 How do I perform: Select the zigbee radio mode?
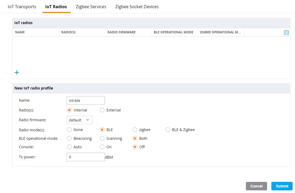(x=135, y=129)
